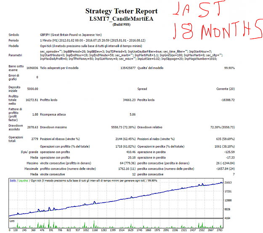Click total trades value 2779
This screenshot has height=233, width=263.
coord(35,139)
